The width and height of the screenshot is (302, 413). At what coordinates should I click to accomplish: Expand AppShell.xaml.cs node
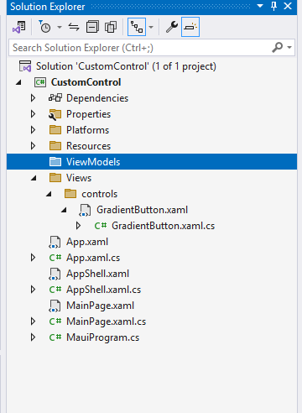pos(33,290)
